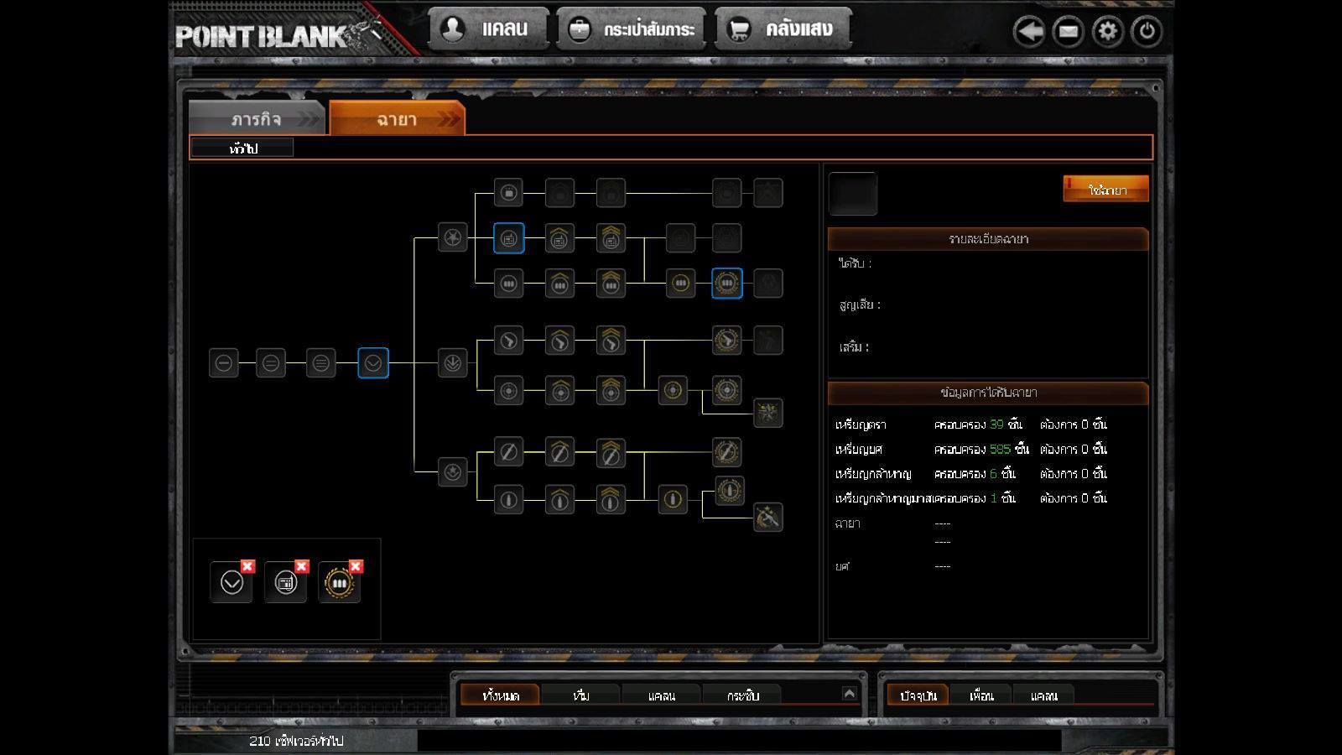Image resolution: width=1342 pixels, height=755 pixels.
Task: Select the gold-wreath pistol title node
Action: pos(727,340)
